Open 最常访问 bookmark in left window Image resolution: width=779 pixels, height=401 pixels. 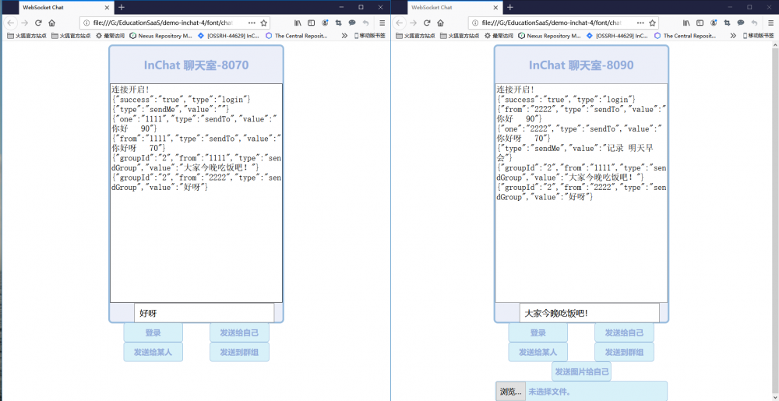[110, 36]
